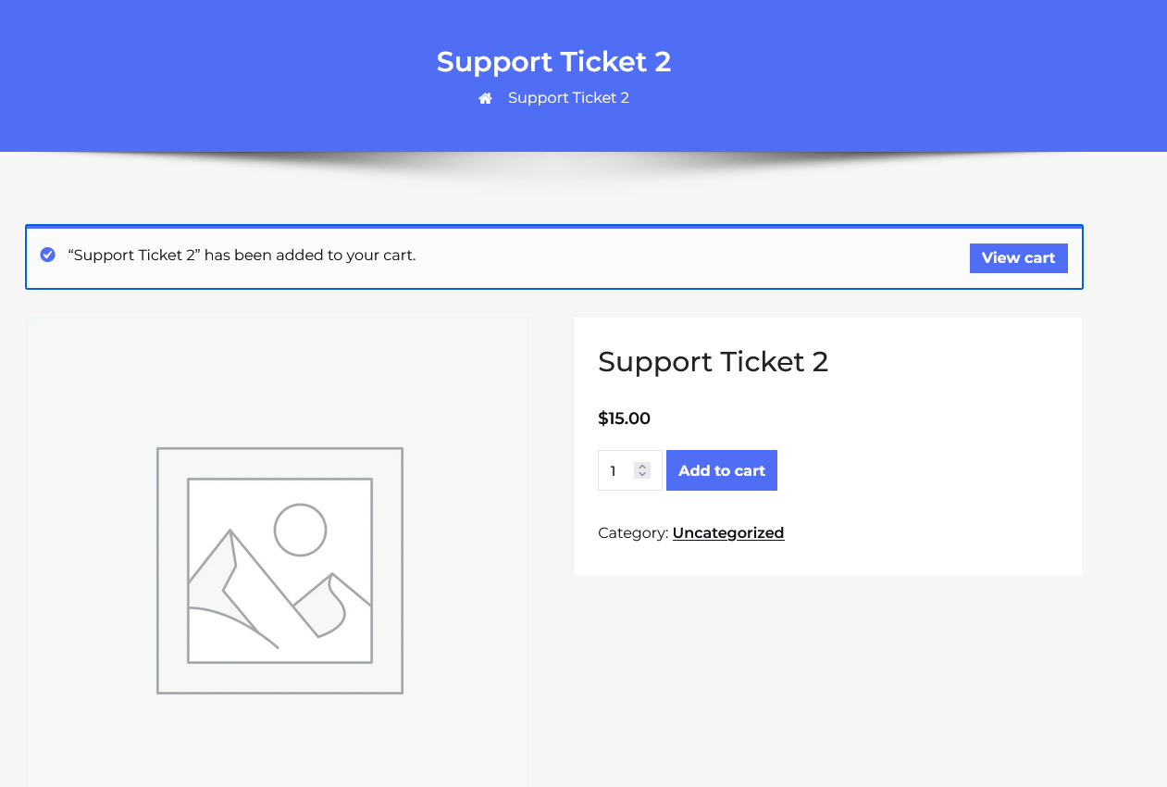Click the large Support Ticket 2 banner title

point(553,62)
